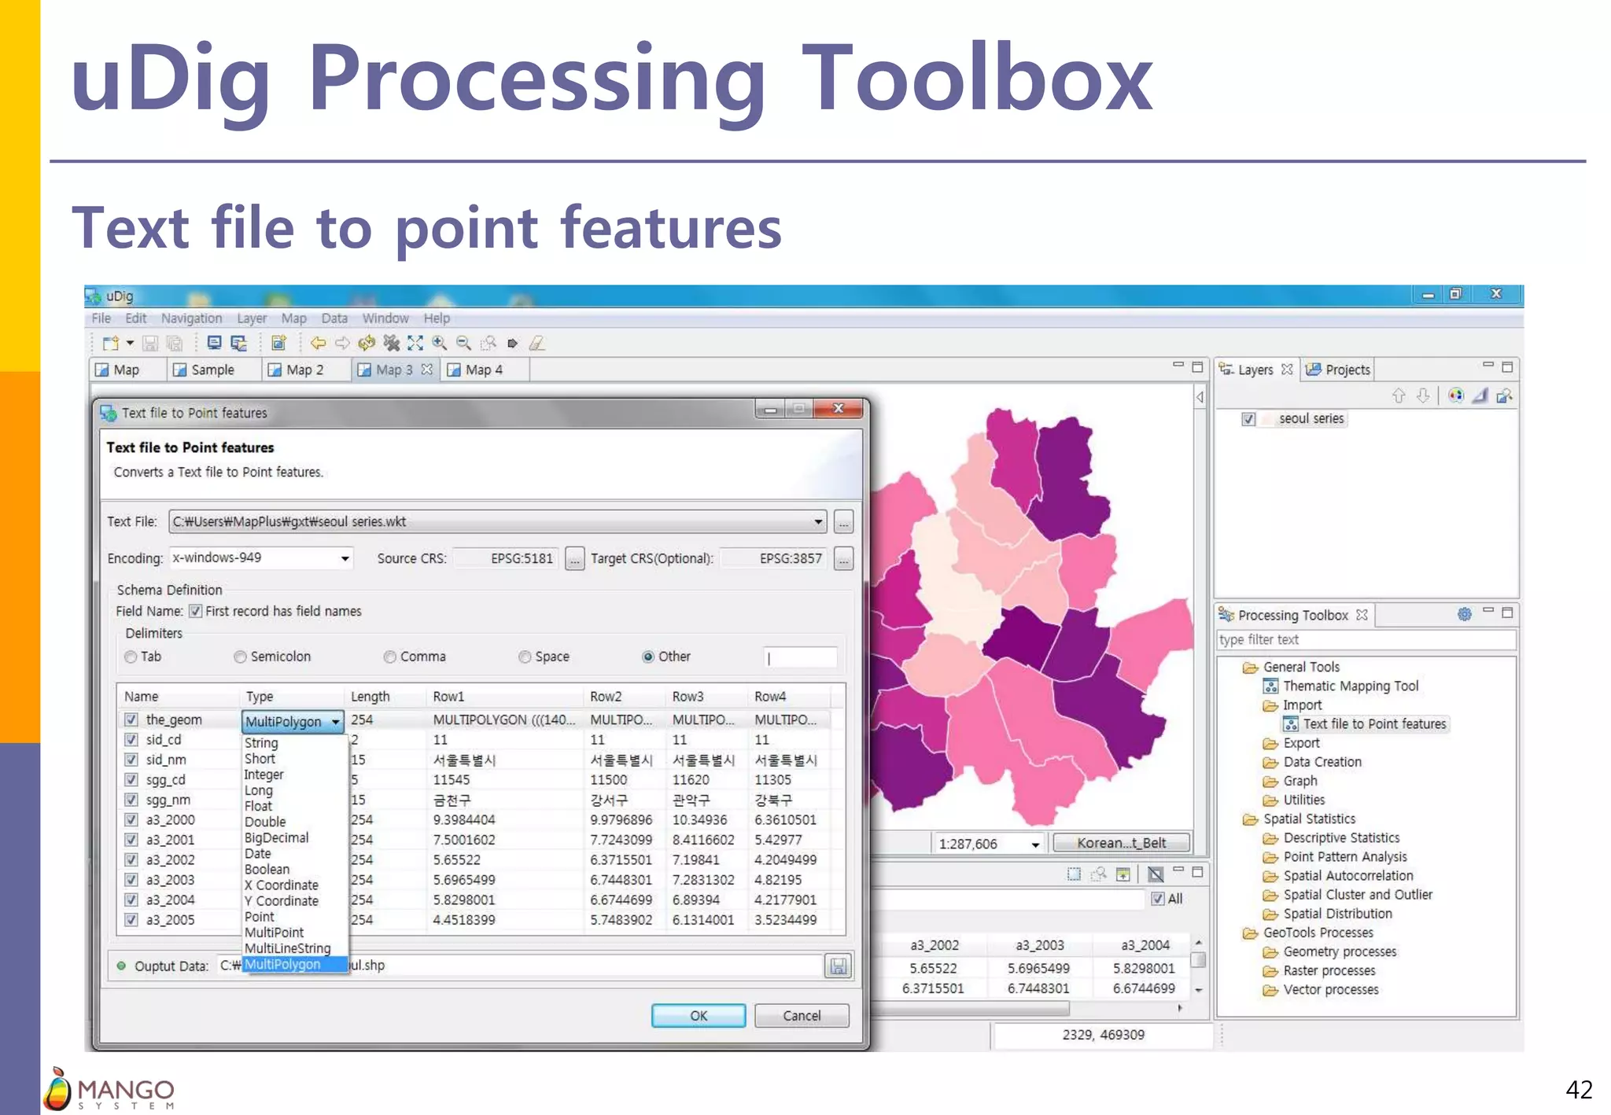Click the Thematic Mapping Tool icon
The image size is (1611, 1115).
click(x=1270, y=686)
